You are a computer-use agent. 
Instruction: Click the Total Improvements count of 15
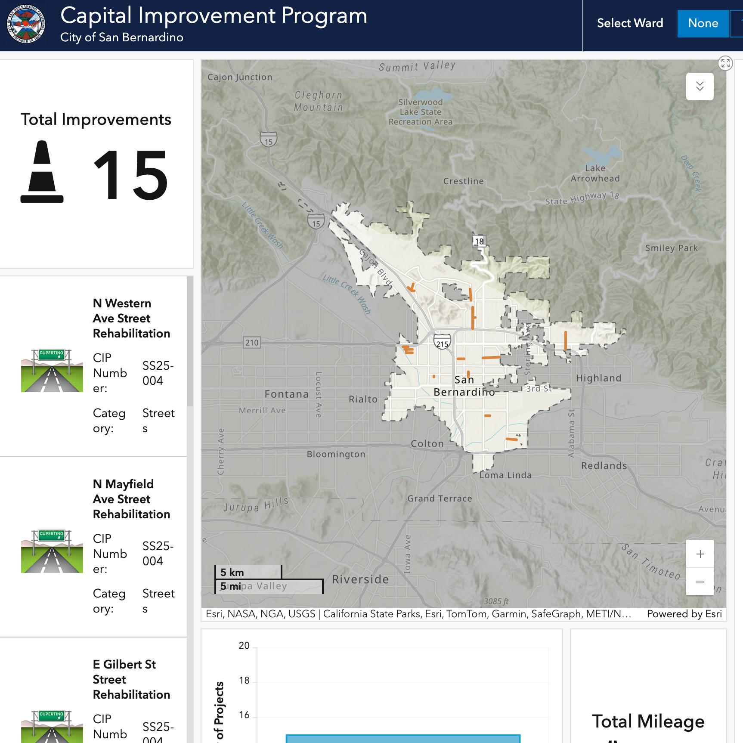point(130,175)
